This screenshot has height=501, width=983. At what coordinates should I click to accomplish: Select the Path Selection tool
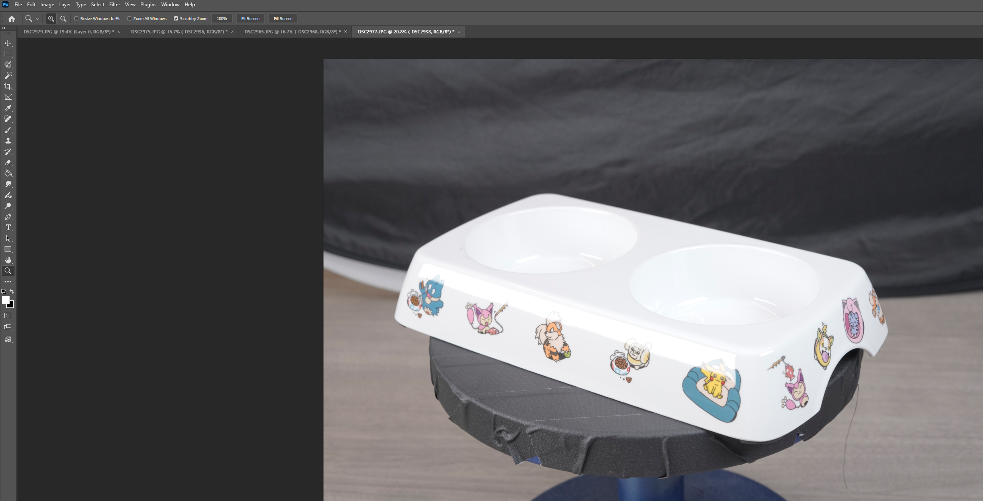pyautogui.click(x=8, y=239)
